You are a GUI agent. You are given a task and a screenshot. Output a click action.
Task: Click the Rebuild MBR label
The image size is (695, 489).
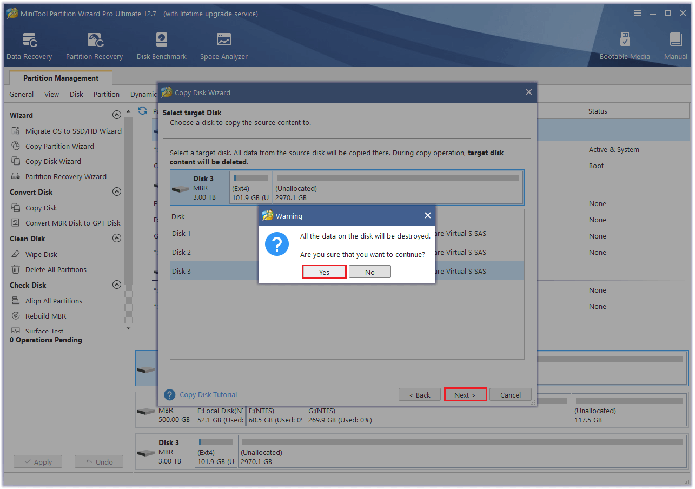pos(46,316)
